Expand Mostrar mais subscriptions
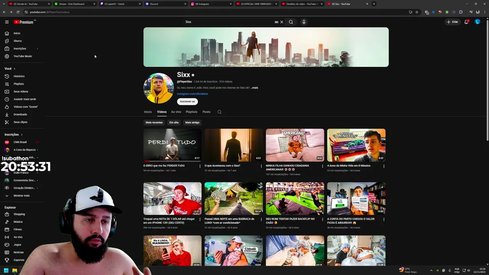The image size is (489, 275). 22,196
